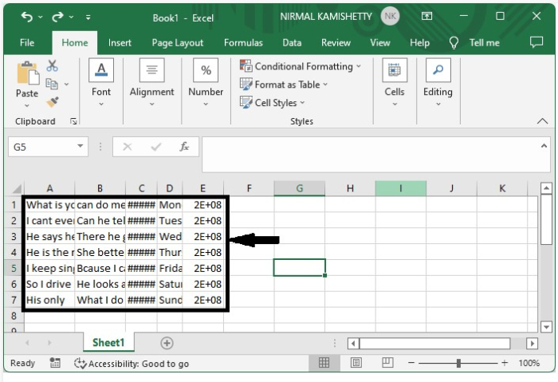Image resolution: width=558 pixels, height=382 pixels.
Task: Switch to the View tab
Action: click(380, 43)
